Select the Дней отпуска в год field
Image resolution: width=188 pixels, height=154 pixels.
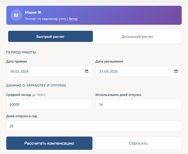click(94, 126)
